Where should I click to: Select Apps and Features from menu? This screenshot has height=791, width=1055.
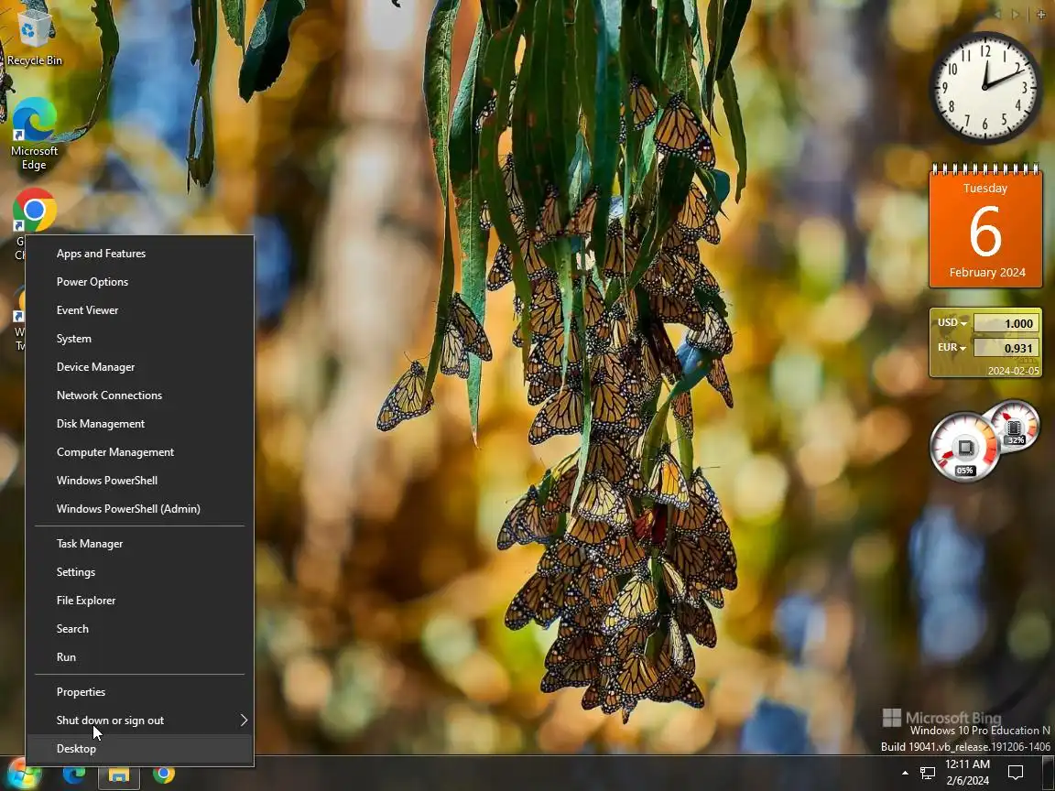pyautogui.click(x=140, y=254)
